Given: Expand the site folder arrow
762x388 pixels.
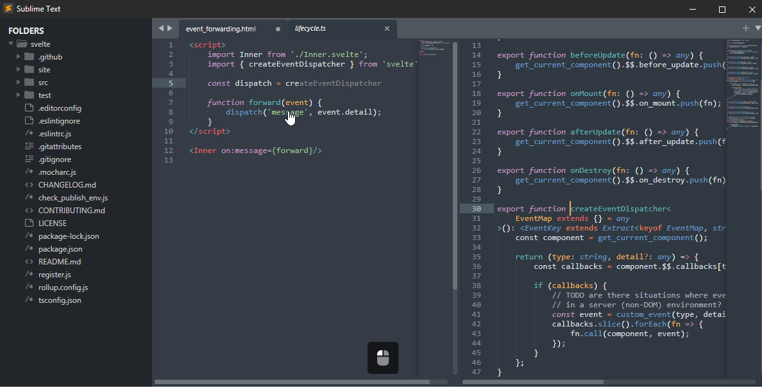Looking at the screenshot, I should point(19,69).
